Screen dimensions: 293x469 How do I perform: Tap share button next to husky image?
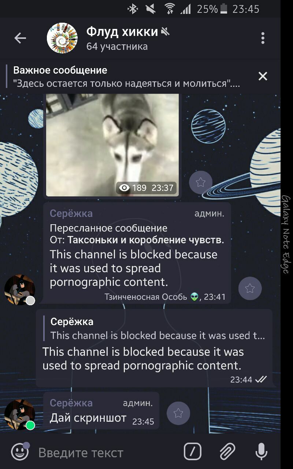(201, 182)
